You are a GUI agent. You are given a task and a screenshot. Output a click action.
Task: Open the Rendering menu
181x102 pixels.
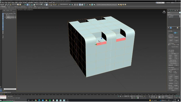(x=36, y=2)
